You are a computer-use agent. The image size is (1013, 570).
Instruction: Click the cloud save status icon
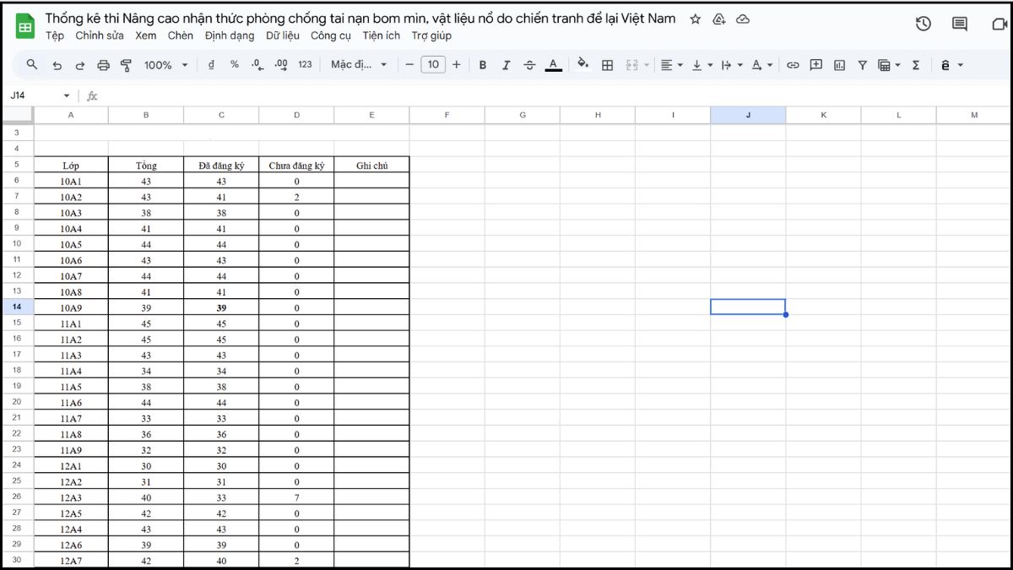tap(742, 18)
